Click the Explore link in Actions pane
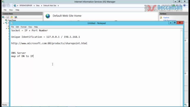Screen dimensions: 190x107 (166, 18)
